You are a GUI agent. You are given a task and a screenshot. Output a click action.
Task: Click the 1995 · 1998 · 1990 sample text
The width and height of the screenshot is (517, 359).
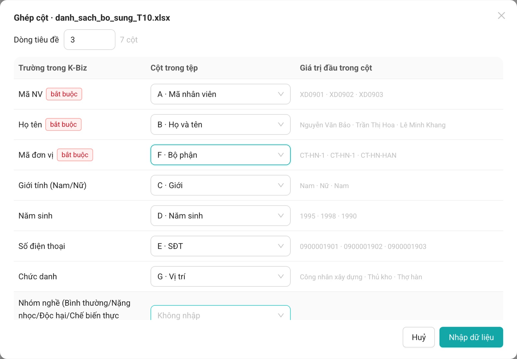click(x=328, y=216)
